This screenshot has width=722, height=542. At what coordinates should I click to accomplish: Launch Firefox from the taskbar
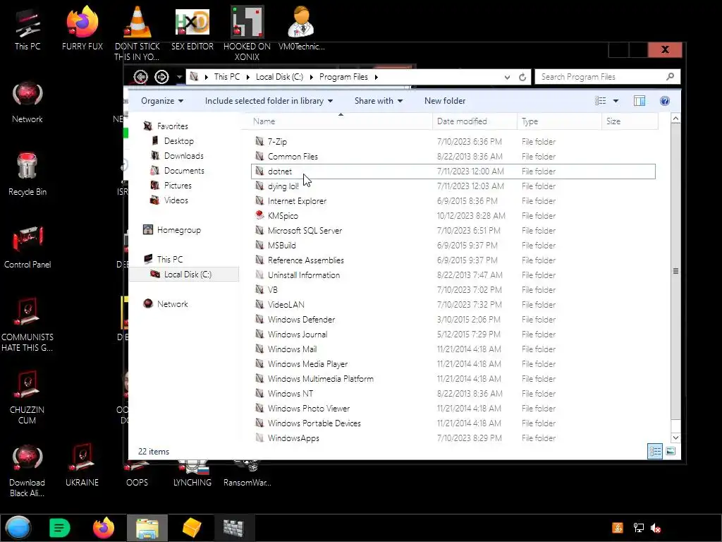coord(104,528)
